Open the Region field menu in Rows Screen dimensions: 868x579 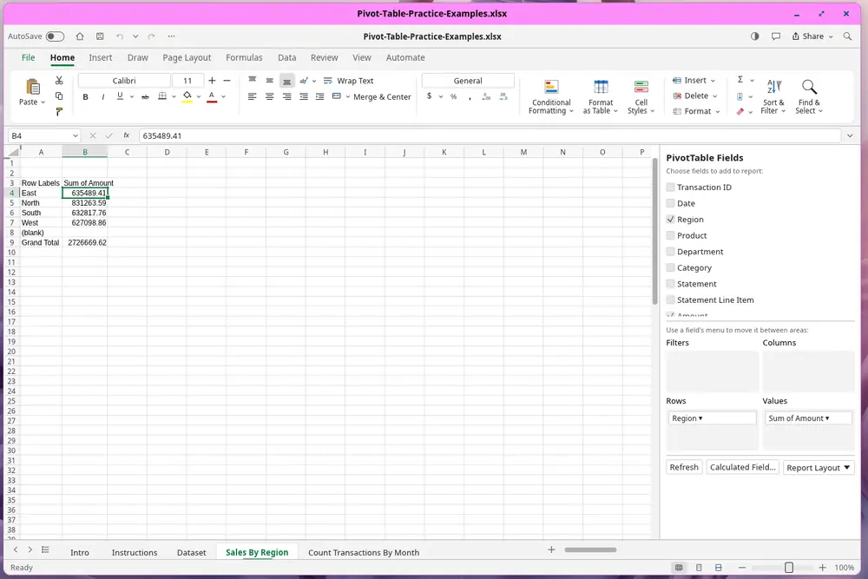coord(712,418)
